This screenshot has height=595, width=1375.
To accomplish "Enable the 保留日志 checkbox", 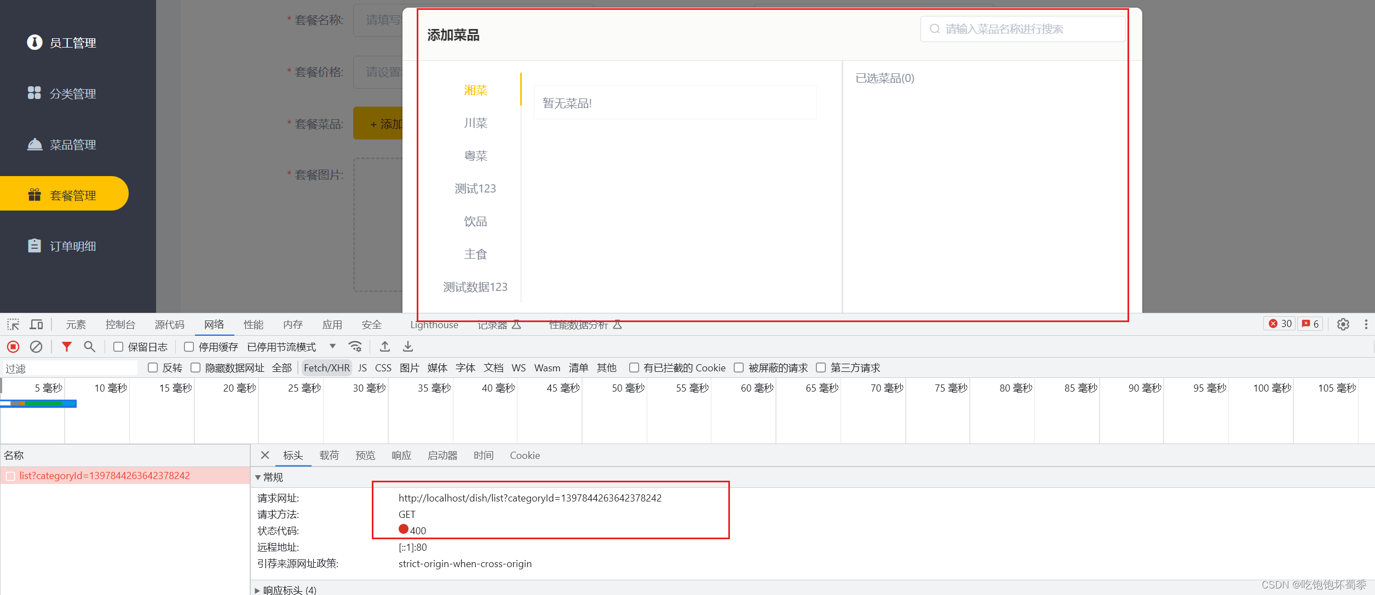I will point(118,346).
